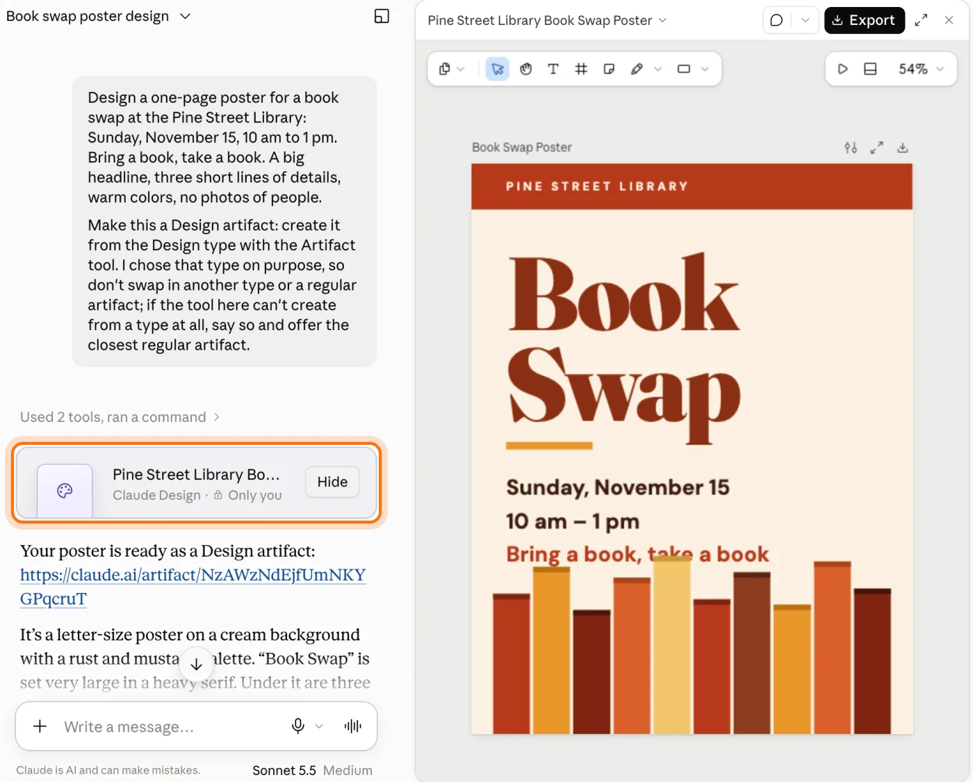Expand the chevron beside the pages icon

click(461, 69)
